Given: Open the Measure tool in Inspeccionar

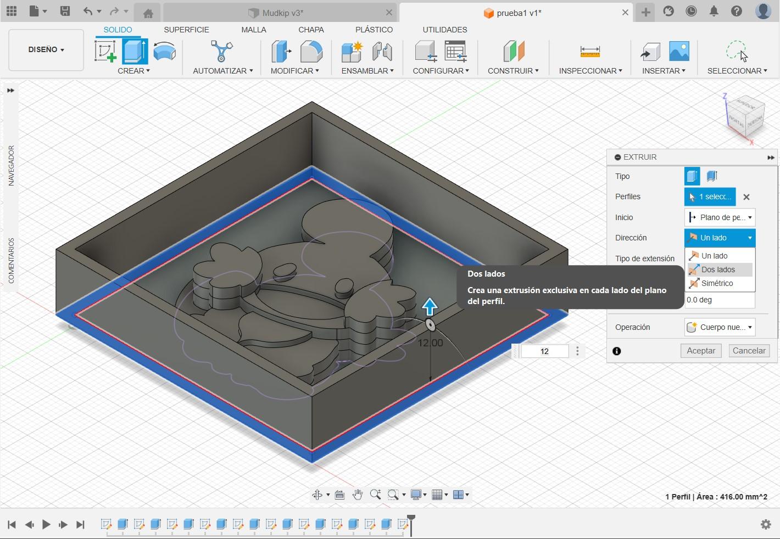Looking at the screenshot, I should (x=590, y=52).
